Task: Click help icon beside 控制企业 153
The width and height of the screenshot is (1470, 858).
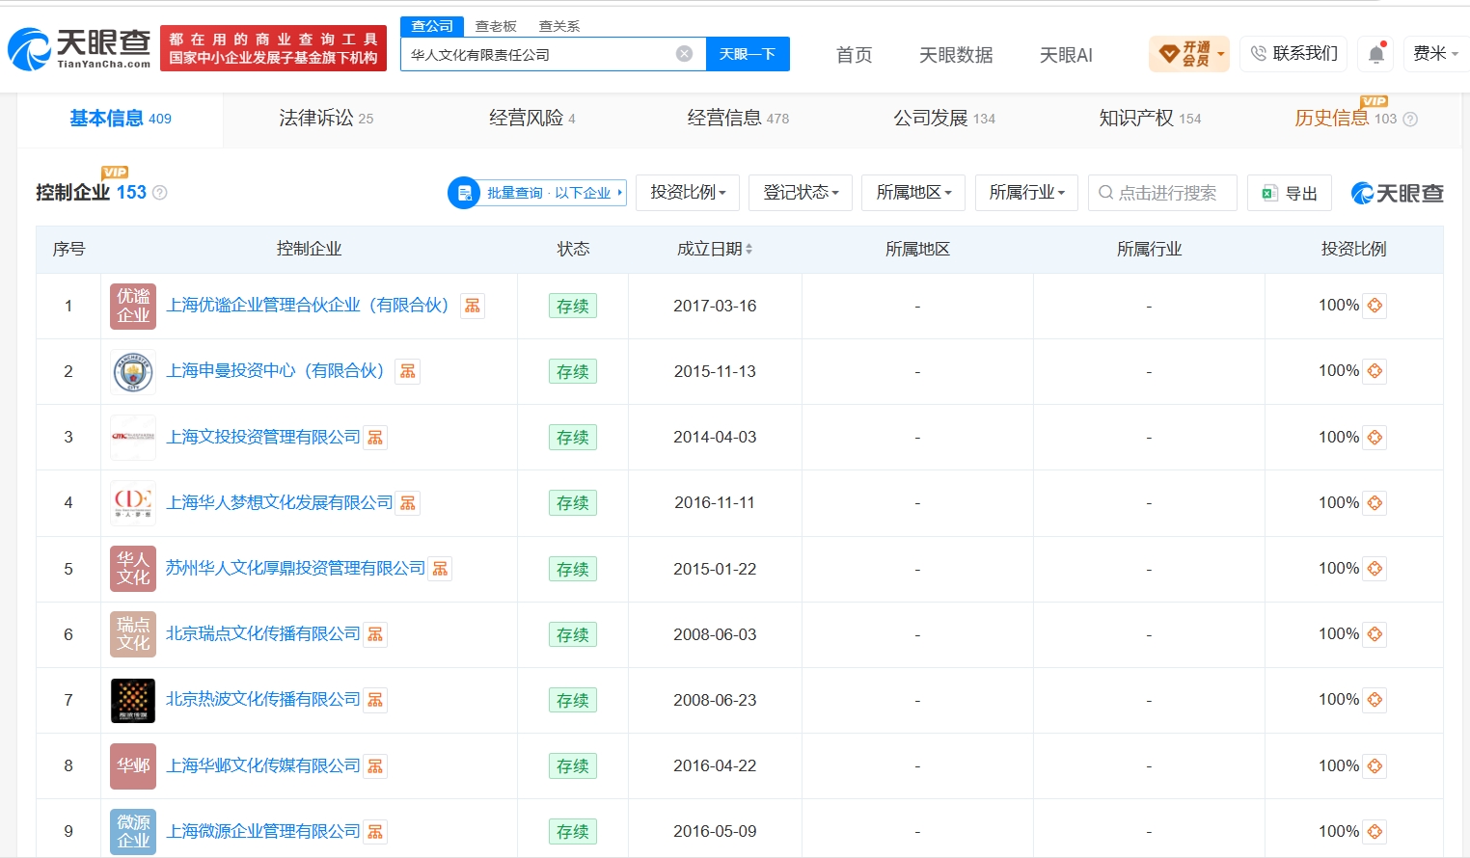Action: (160, 193)
